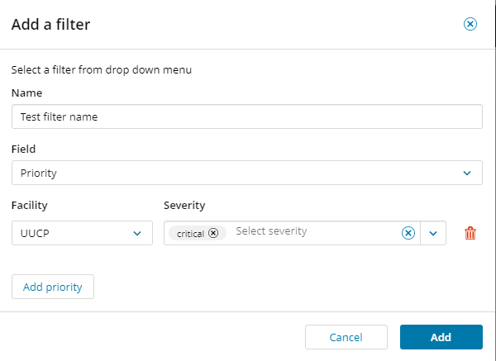The height and width of the screenshot is (361, 496).
Task: Focus the Name text field
Action: tap(247, 116)
